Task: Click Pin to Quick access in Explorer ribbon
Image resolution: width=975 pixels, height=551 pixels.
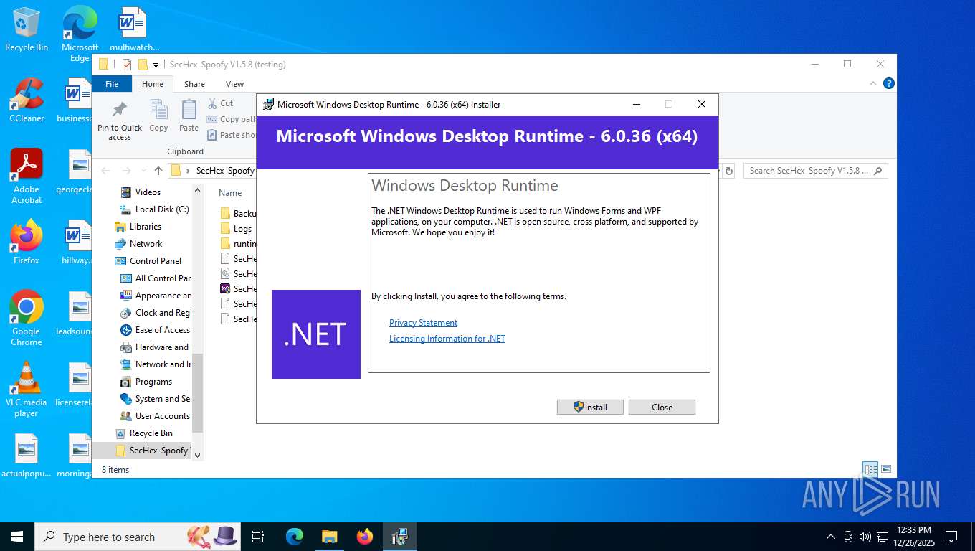Action: tap(120, 120)
